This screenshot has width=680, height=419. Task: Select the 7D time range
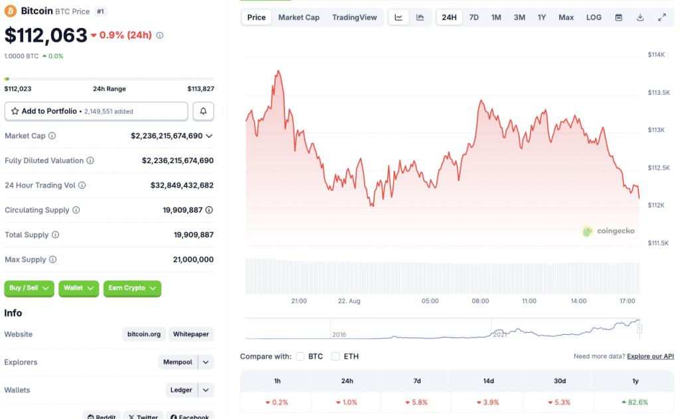pyautogui.click(x=473, y=17)
